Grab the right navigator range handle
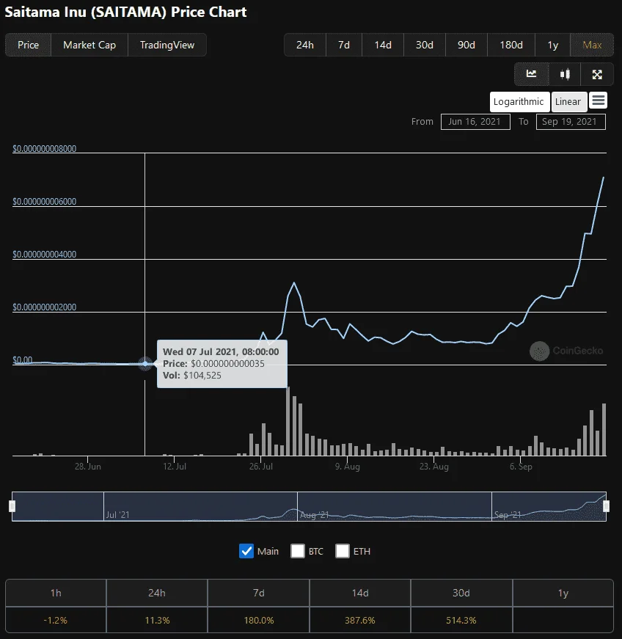This screenshot has height=639, width=622. pyautogui.click(x=606, y=506)
